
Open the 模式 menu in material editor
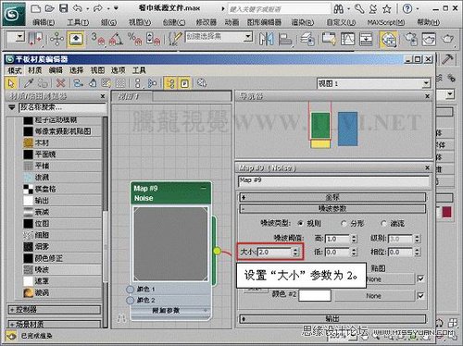click(15, 70)
